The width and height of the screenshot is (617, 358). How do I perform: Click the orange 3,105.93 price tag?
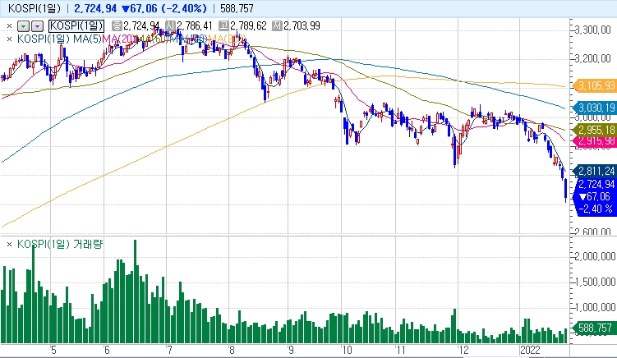pos(594,85)
